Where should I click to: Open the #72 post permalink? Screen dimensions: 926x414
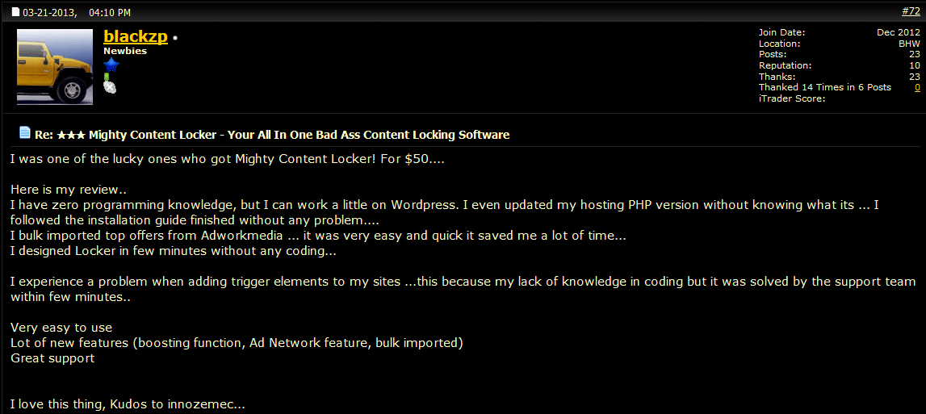click(x=911, y=11)
